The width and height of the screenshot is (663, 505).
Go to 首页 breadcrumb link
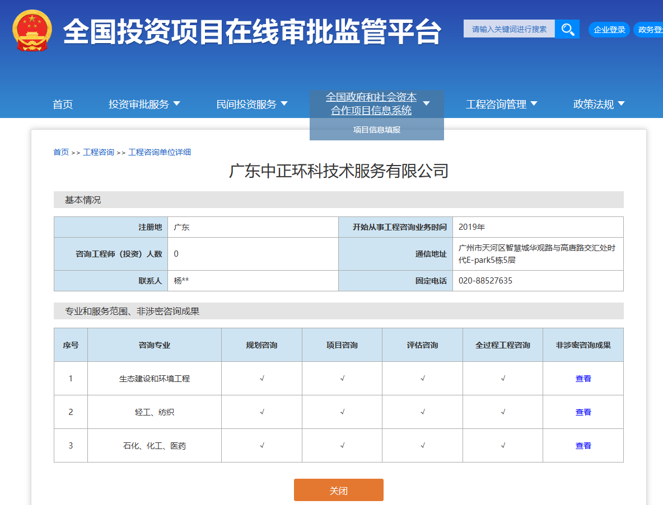pyautogui.click(x=61, y=152)
